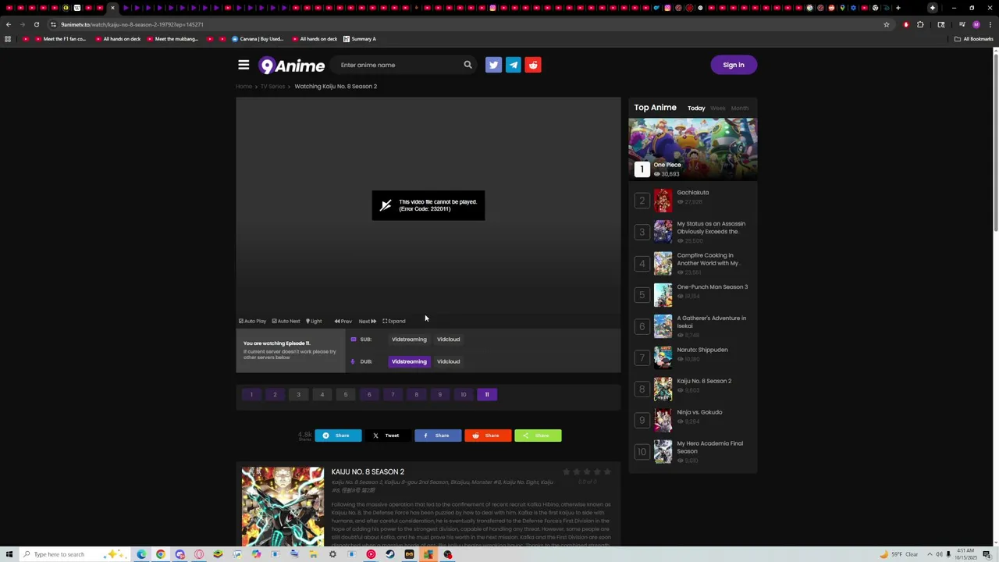Select the DUB Vidcloud server
Viewport: 999px width, 562px height.
coord(448,361)
